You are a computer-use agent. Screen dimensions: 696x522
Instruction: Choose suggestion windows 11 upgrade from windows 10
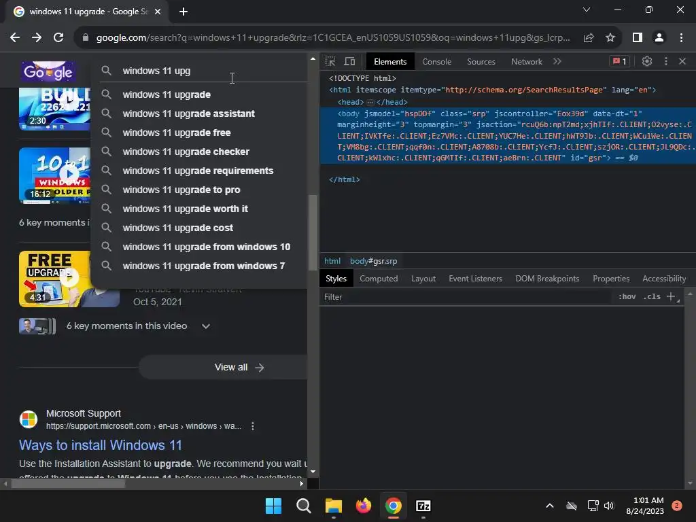[x=199, y=247]
